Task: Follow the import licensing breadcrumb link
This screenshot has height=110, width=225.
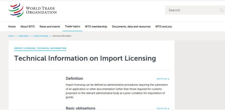Action: (41, 36)
